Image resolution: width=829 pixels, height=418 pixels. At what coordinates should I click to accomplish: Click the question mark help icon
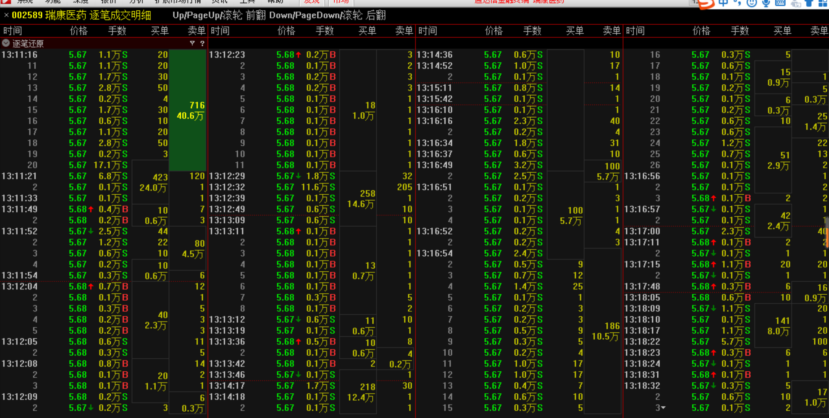pos(202,43)
